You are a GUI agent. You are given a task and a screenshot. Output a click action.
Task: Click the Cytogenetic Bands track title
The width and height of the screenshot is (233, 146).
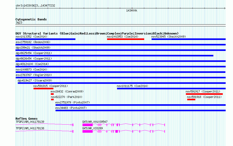[31, 19]
